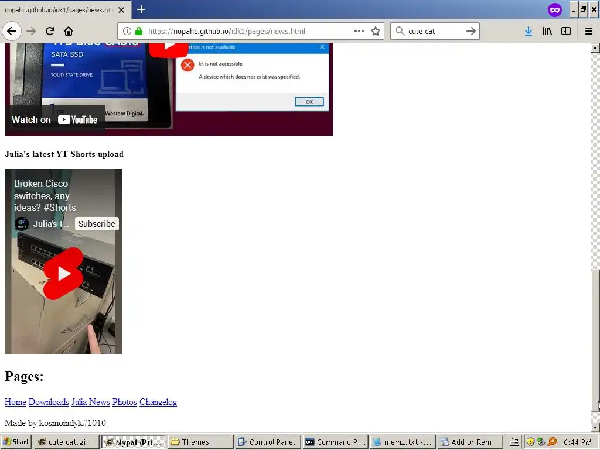This screenshot has height=450, width=600.
Task: Click the vertical scrollbar thumb
Action: (x=595, y=342)
